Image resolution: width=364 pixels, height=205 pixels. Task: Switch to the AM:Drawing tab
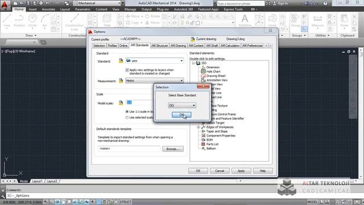pyautogui.click(x=178, y=46)
